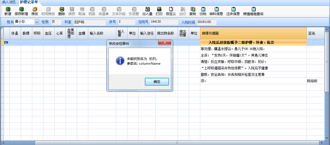
Task: Click the horizontal scrollbar thumb
Action: tap(177, 142)
